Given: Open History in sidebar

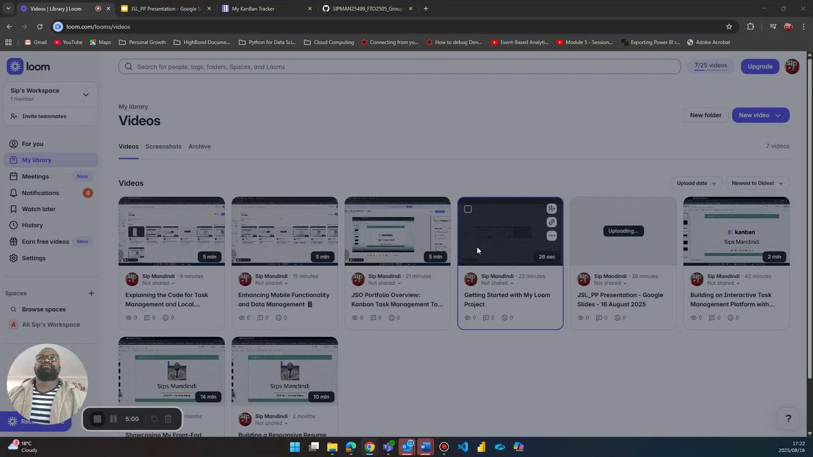Looking at the screenshot, I should tap(51, 225).
